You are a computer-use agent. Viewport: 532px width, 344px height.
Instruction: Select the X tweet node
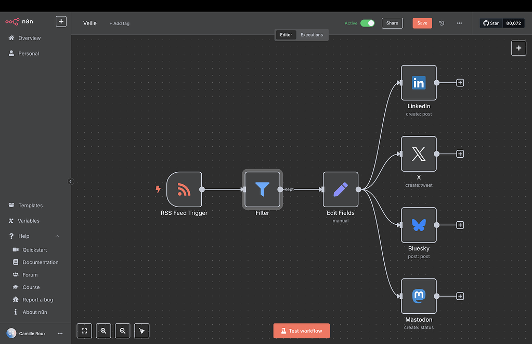(419, 154)
